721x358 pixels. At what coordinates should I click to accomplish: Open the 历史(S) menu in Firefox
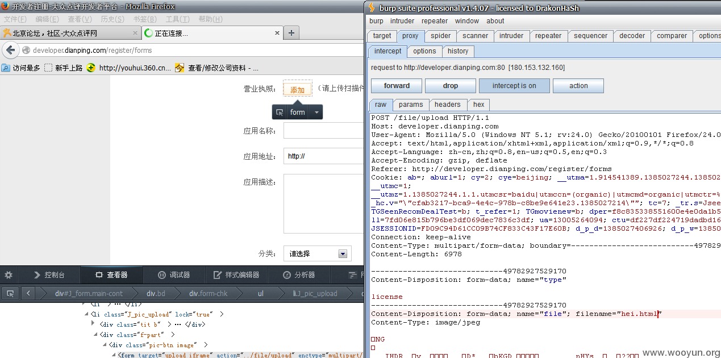112,19
